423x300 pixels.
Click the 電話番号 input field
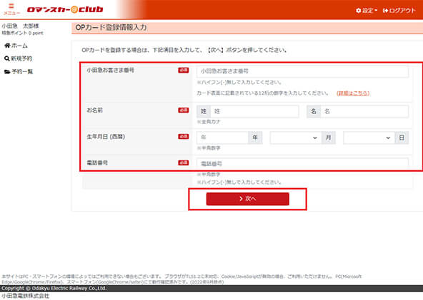pos(302,164)
